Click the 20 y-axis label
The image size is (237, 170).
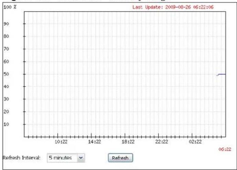[x=6, y=112]
